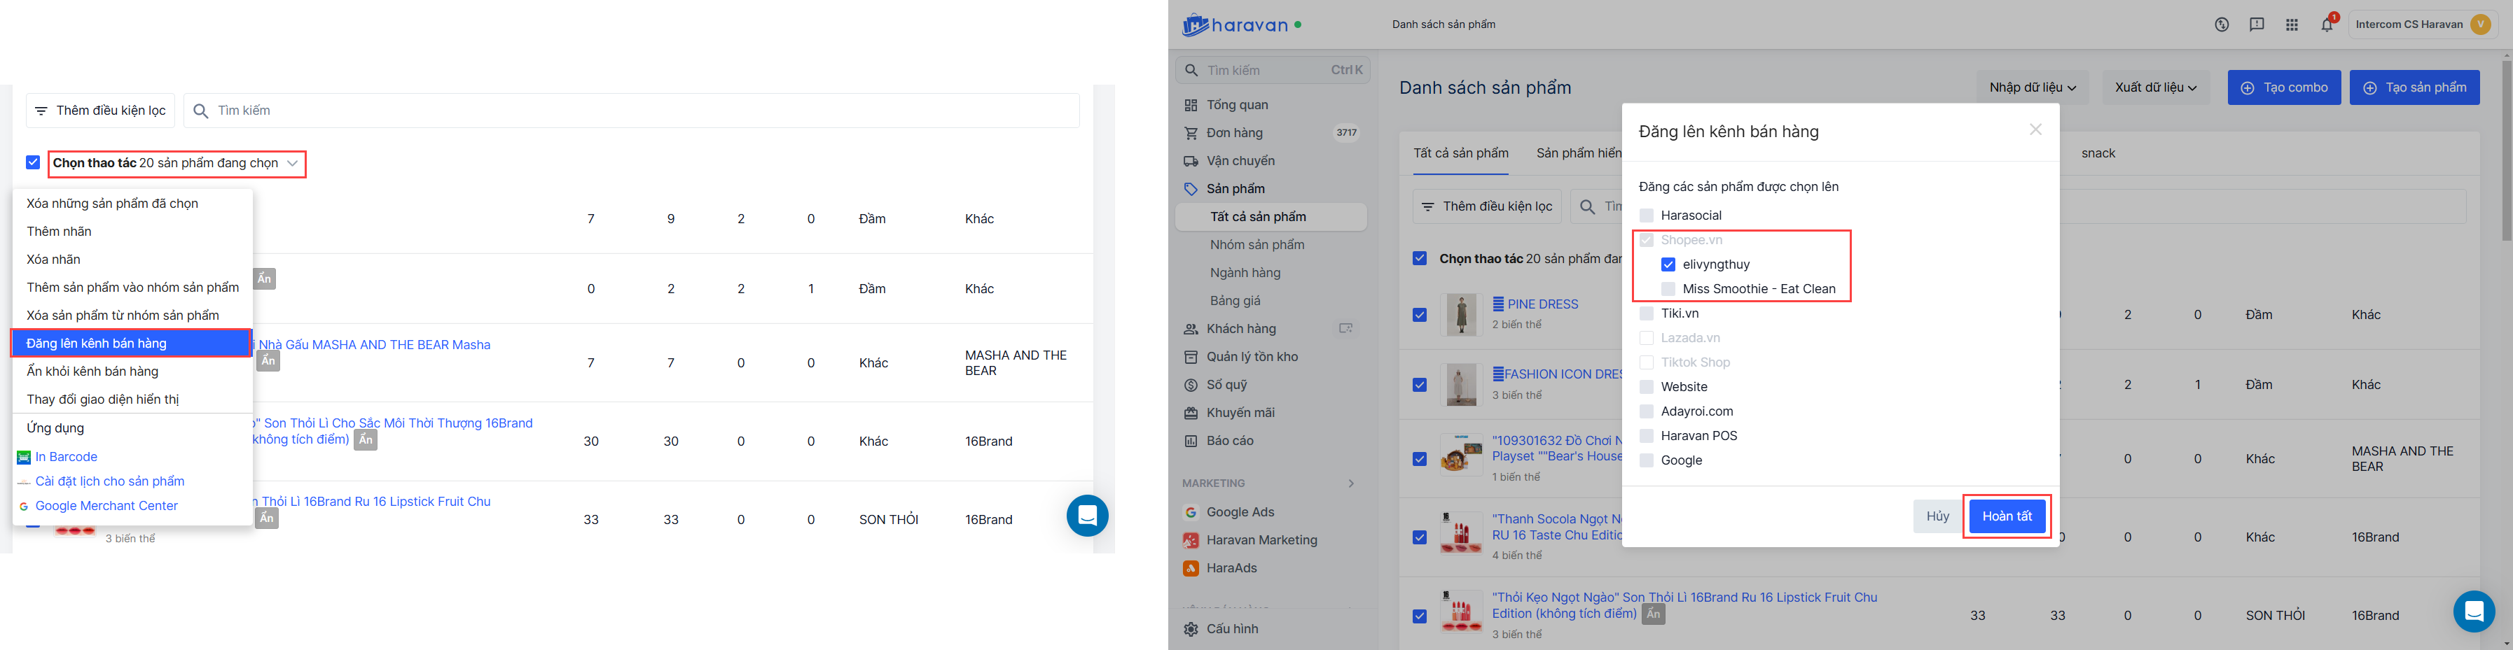Click the Sản phẩm tag icon
This screenshot has width=2513, height=650.
pyautogui.click(x=1190, y=189)
